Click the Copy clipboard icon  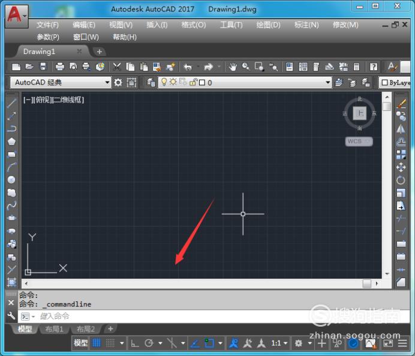point(130,67)
